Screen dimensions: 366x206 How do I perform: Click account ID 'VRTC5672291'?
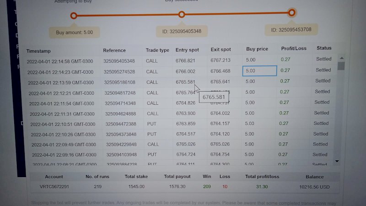54,187
